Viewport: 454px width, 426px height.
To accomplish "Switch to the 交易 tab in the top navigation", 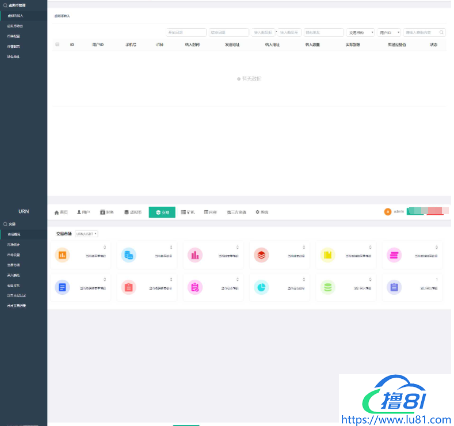I will 162,212.
